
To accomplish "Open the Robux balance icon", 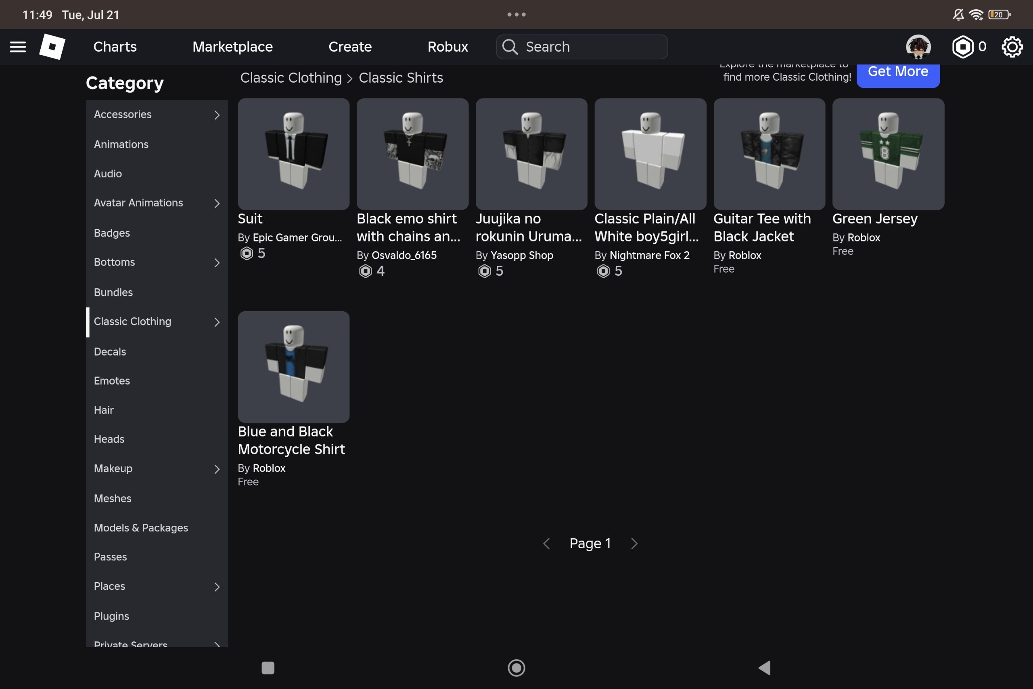I will tap(962, 47).
